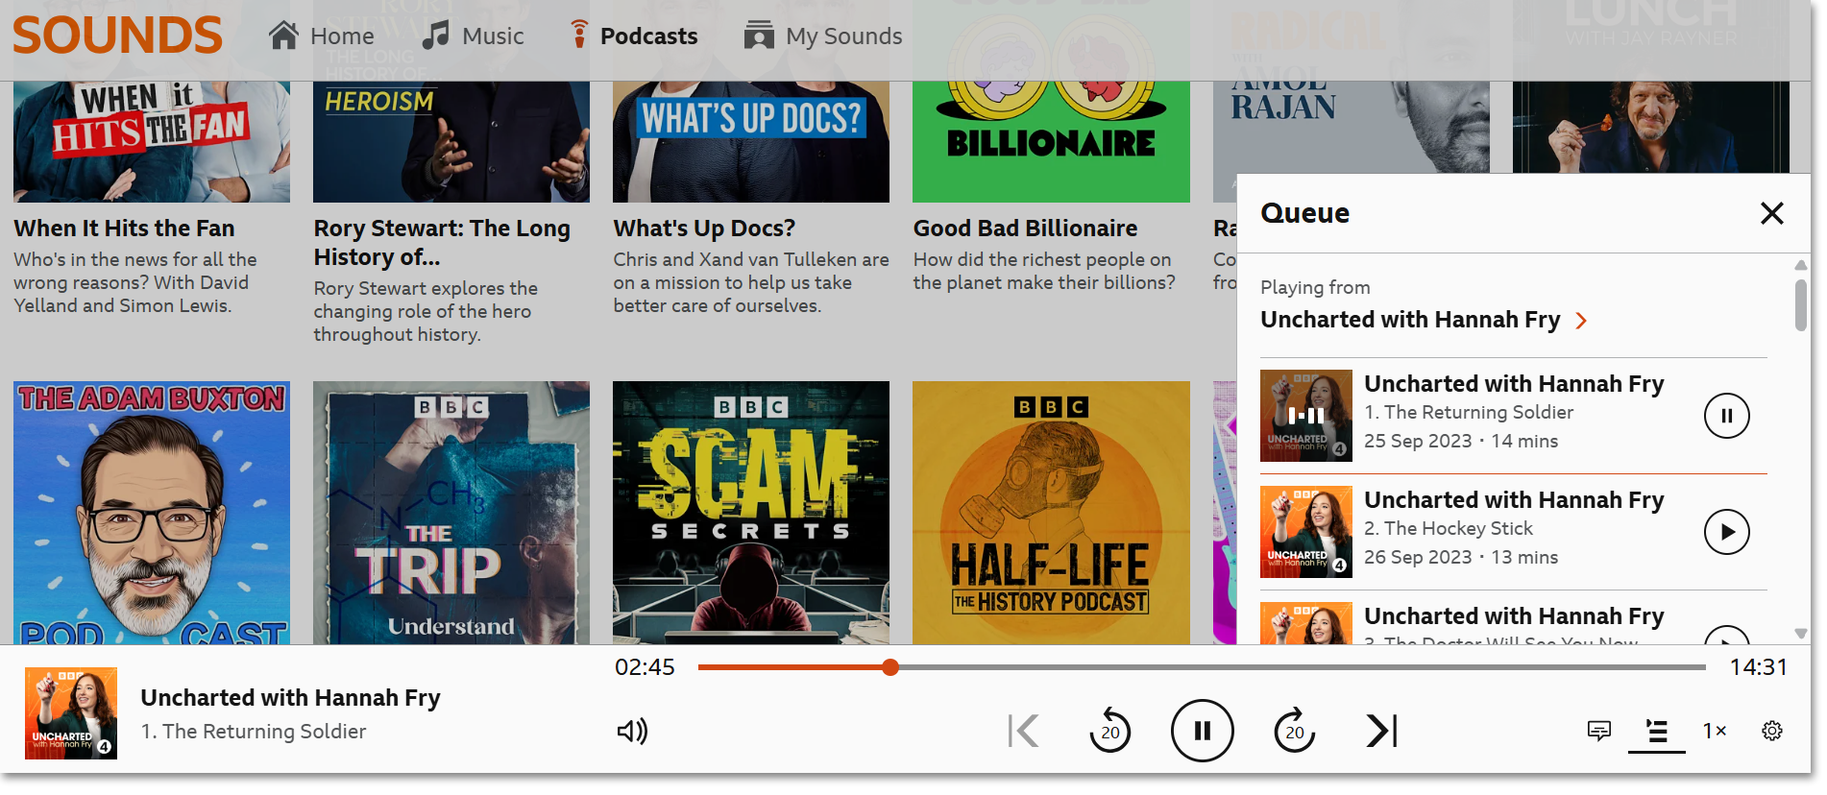
Task: Pause The Returning Soldier in queue
Action: pyautogui.click(x=1727, y=416)
